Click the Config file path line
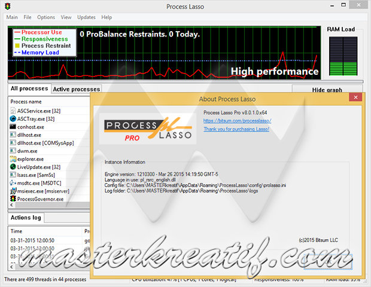This screenshot has height=287, width=371. [195, 185]
